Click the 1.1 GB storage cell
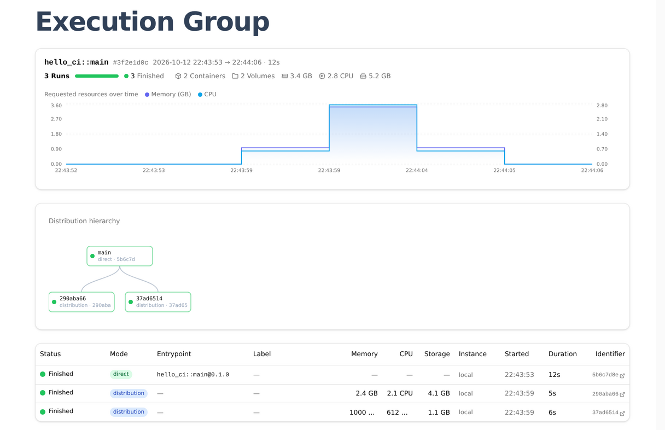665x430 pixels. click(x=439, y=412)
